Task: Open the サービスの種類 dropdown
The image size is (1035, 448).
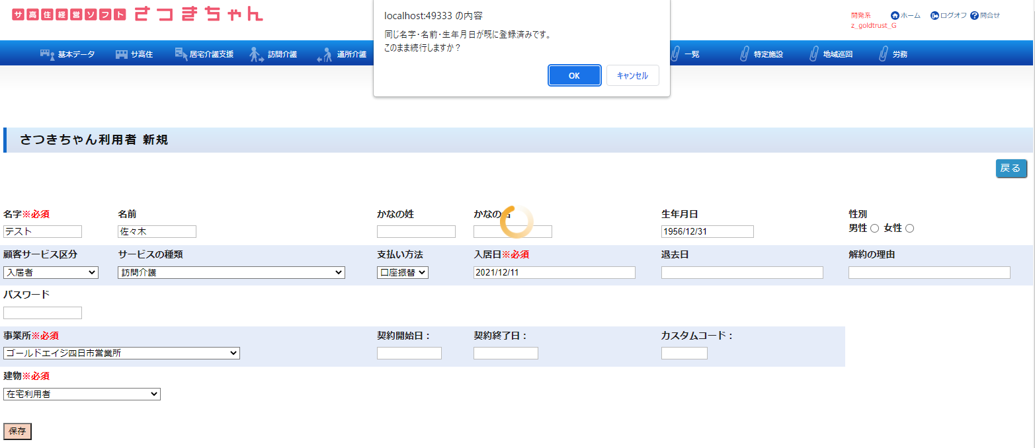Action: pos(231,272)
